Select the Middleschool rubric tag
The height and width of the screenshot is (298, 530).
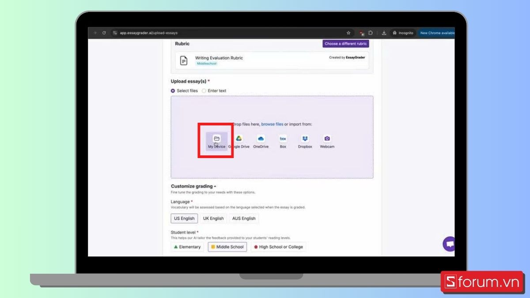pos(206,63)
